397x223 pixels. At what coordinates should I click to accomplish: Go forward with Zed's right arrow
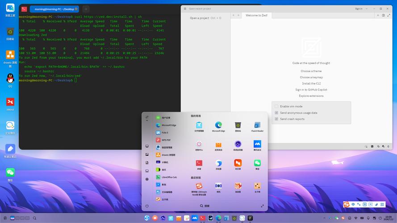238,16
